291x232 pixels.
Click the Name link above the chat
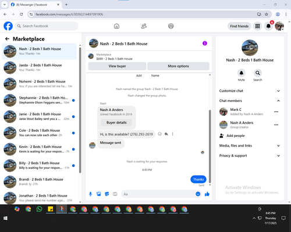155,75
